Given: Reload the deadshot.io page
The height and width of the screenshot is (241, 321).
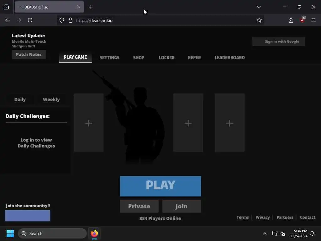Looking at the screenshot, I should (x=30, y=20).
